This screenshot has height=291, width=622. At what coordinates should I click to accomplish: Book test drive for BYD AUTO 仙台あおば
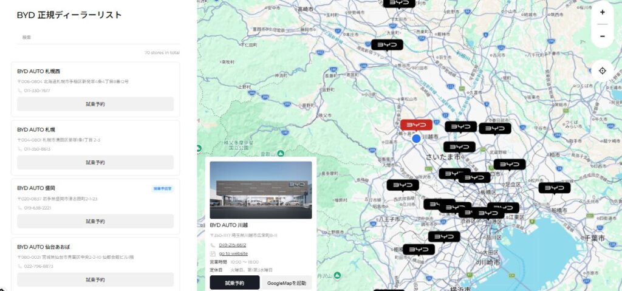point(95,279)
